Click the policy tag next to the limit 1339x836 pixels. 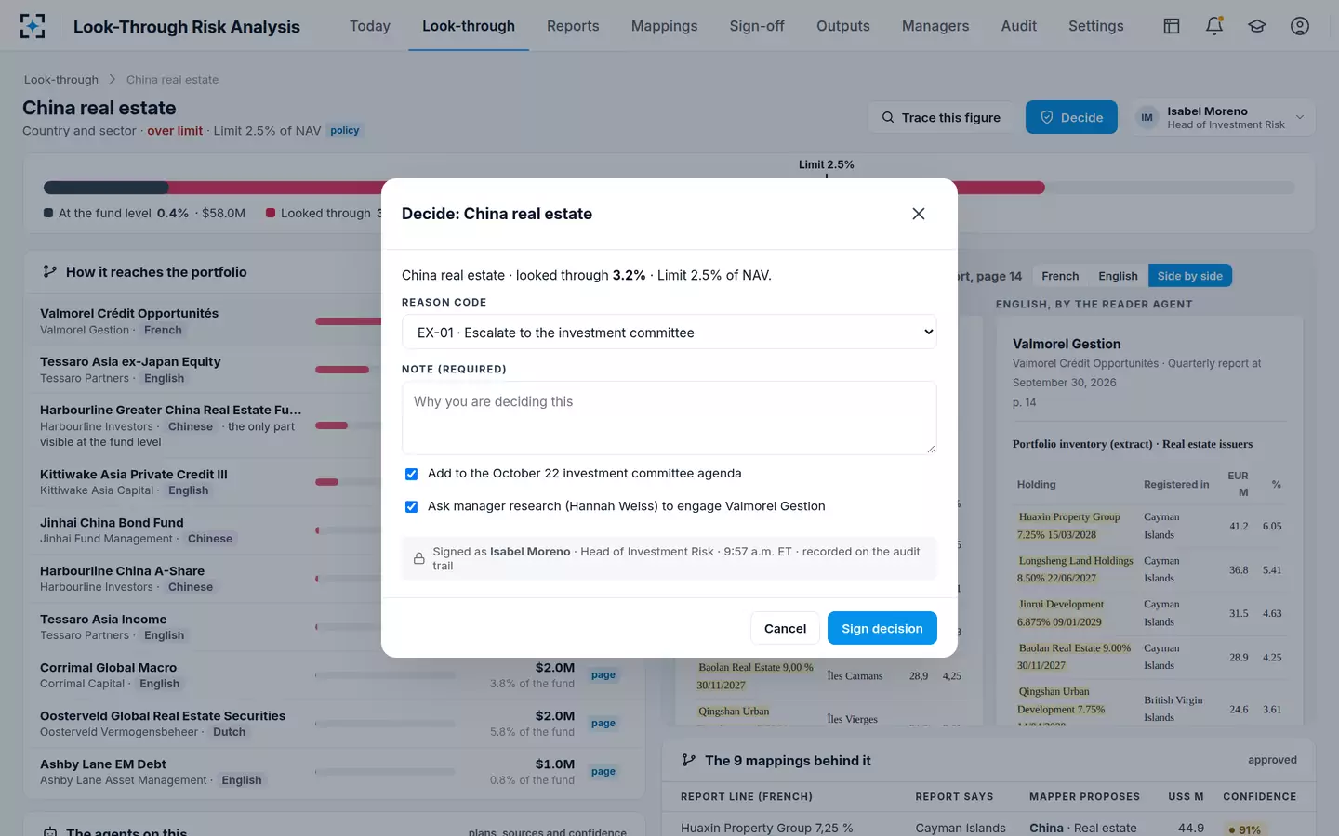[344, 131]
